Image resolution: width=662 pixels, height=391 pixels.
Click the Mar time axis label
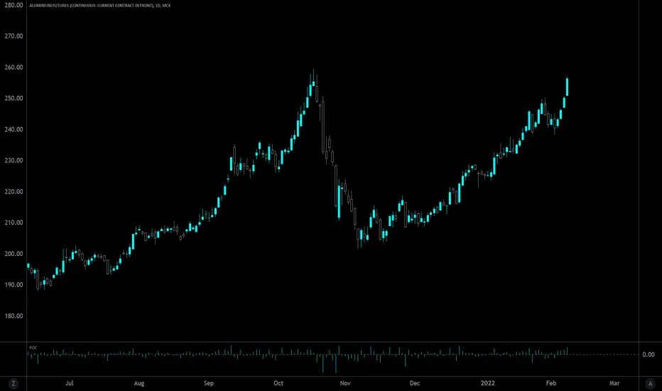(614, 383)
